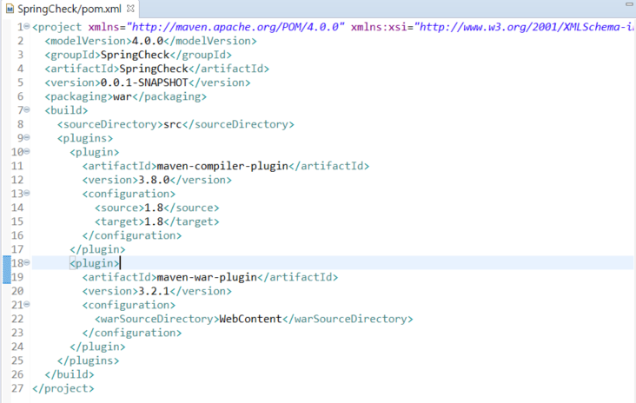Click the version value 0.0.1-SNAPSHOT
The image size is (636, 403).
click(x=144, y=83)
